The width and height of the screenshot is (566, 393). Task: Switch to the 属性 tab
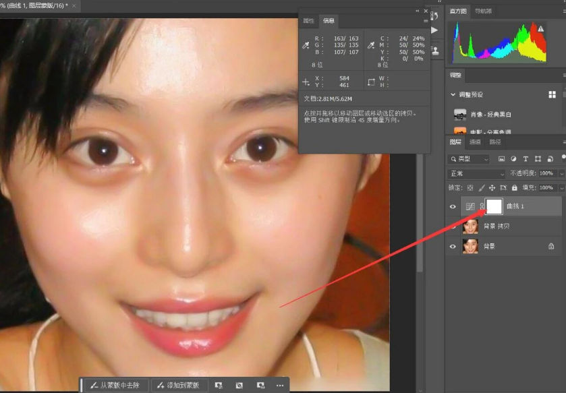click(308, 20)
